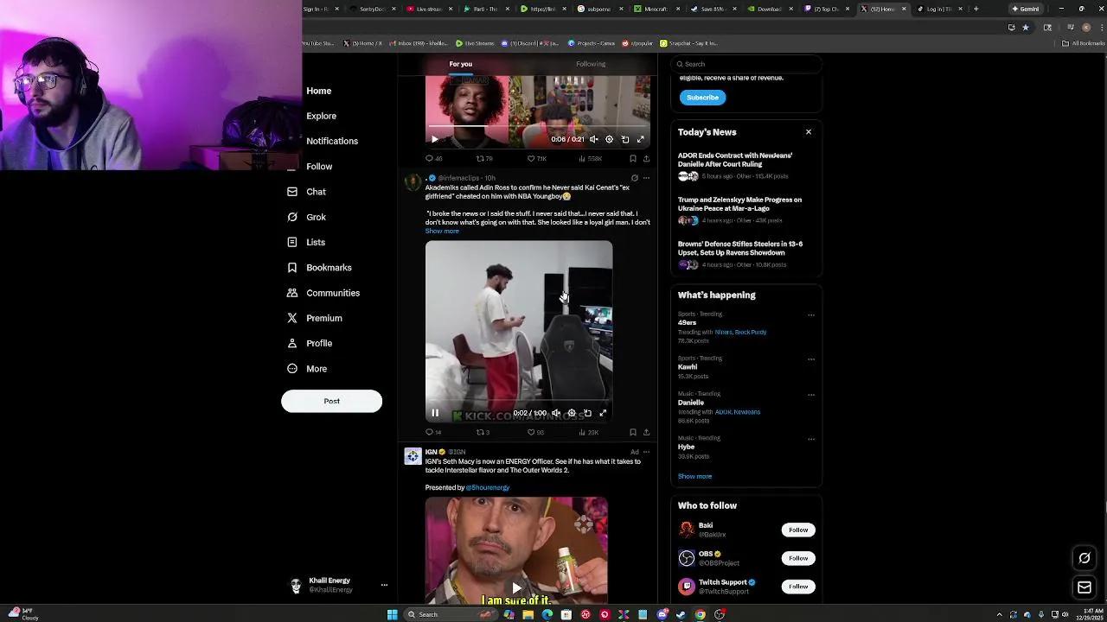Image resolution: width=1107 pixels, height=622 pixels.
Task: Bookmark the post with 23K views
Action: (x=632, y=432)
